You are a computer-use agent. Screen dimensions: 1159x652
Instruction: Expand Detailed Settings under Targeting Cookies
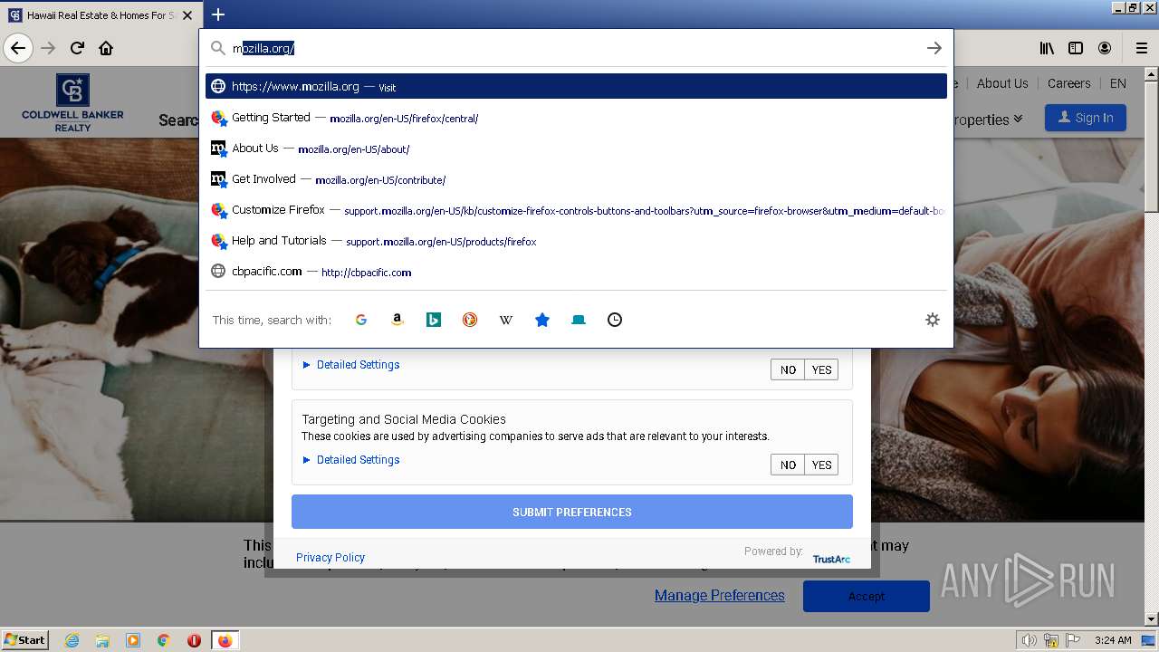click(351, 460)
